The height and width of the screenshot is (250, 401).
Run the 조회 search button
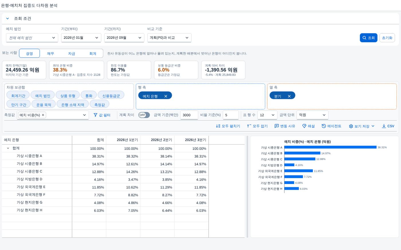368,38
